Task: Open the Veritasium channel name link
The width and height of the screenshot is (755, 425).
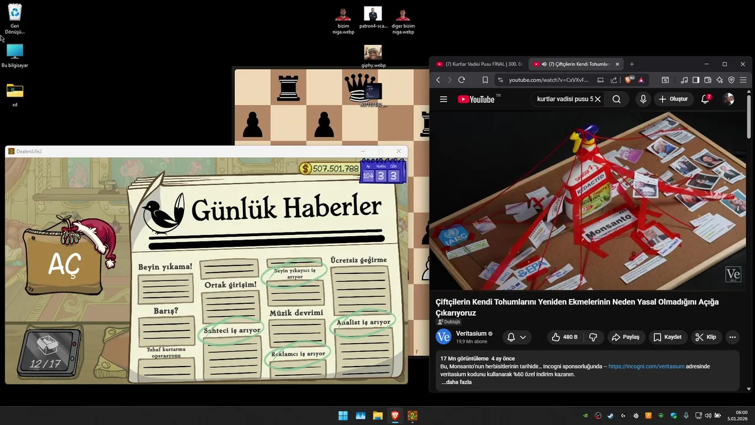Action: point(471,334)
